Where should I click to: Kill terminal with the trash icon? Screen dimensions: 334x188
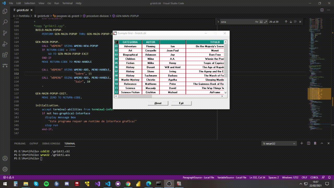coord(315,143)
